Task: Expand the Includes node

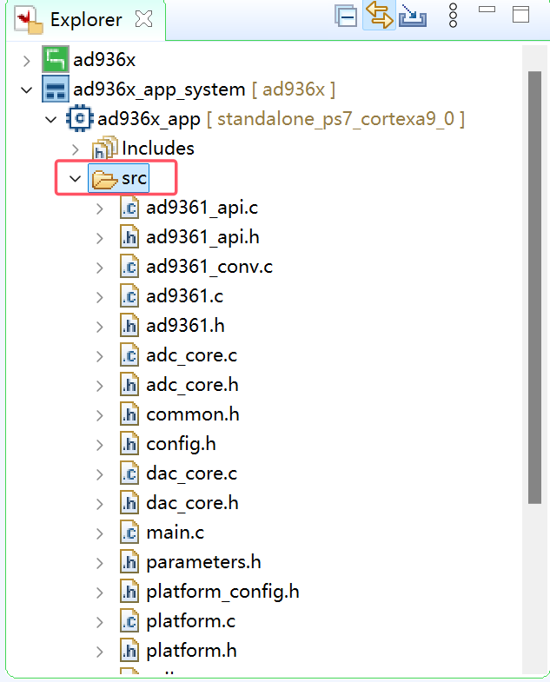Action: point(76,149)
